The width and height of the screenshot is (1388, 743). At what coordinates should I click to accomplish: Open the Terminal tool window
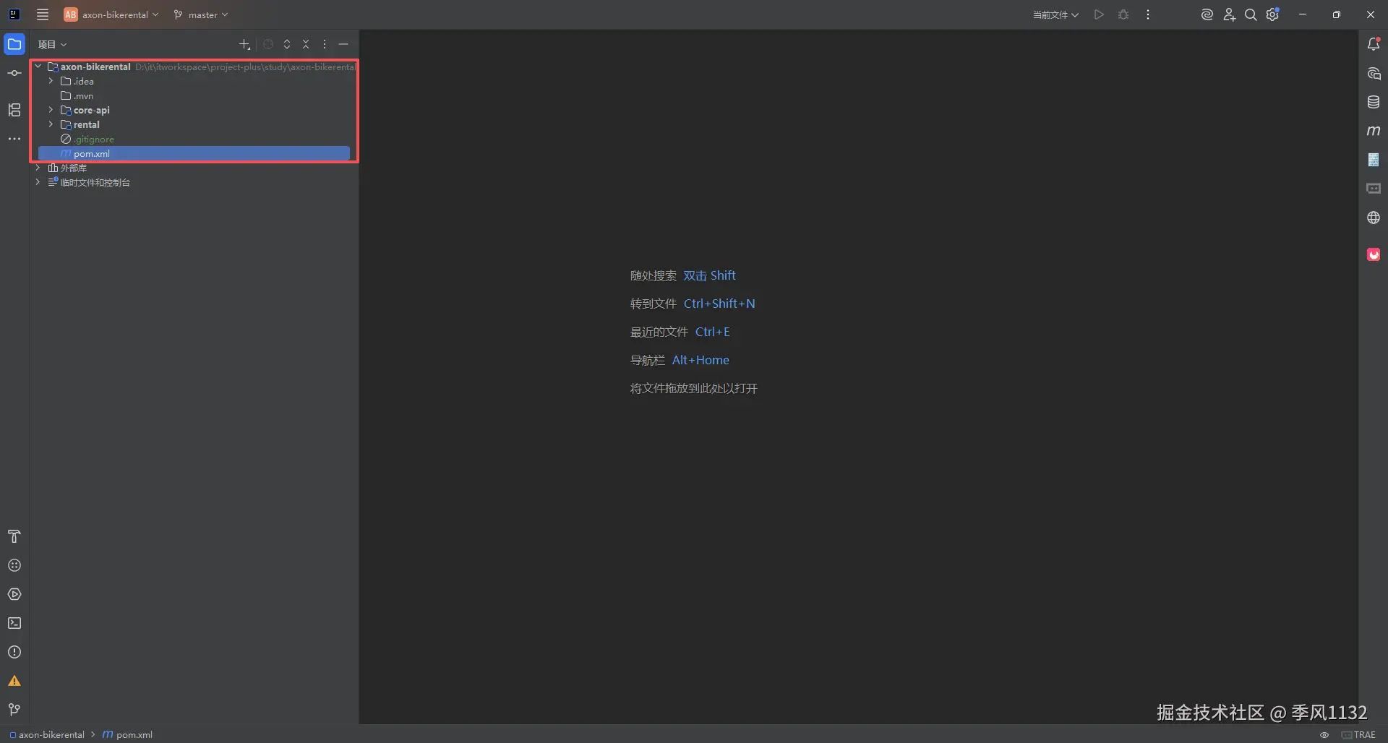click(x=14, y=623)
